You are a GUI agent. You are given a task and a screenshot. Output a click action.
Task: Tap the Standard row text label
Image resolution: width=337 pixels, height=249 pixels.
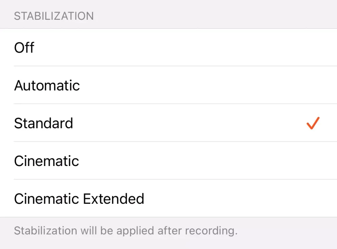[x=43, y=123]
